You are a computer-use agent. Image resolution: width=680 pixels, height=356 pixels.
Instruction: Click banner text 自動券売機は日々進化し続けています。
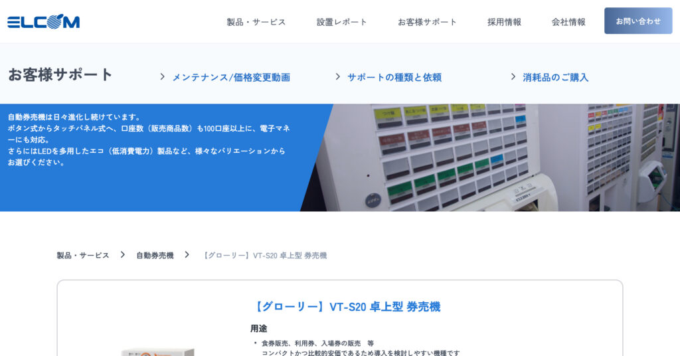point(74,117)
